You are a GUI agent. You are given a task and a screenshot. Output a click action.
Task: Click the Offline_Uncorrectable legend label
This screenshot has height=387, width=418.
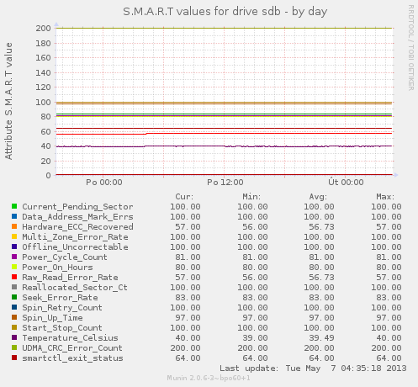click(x=75, y=247)
